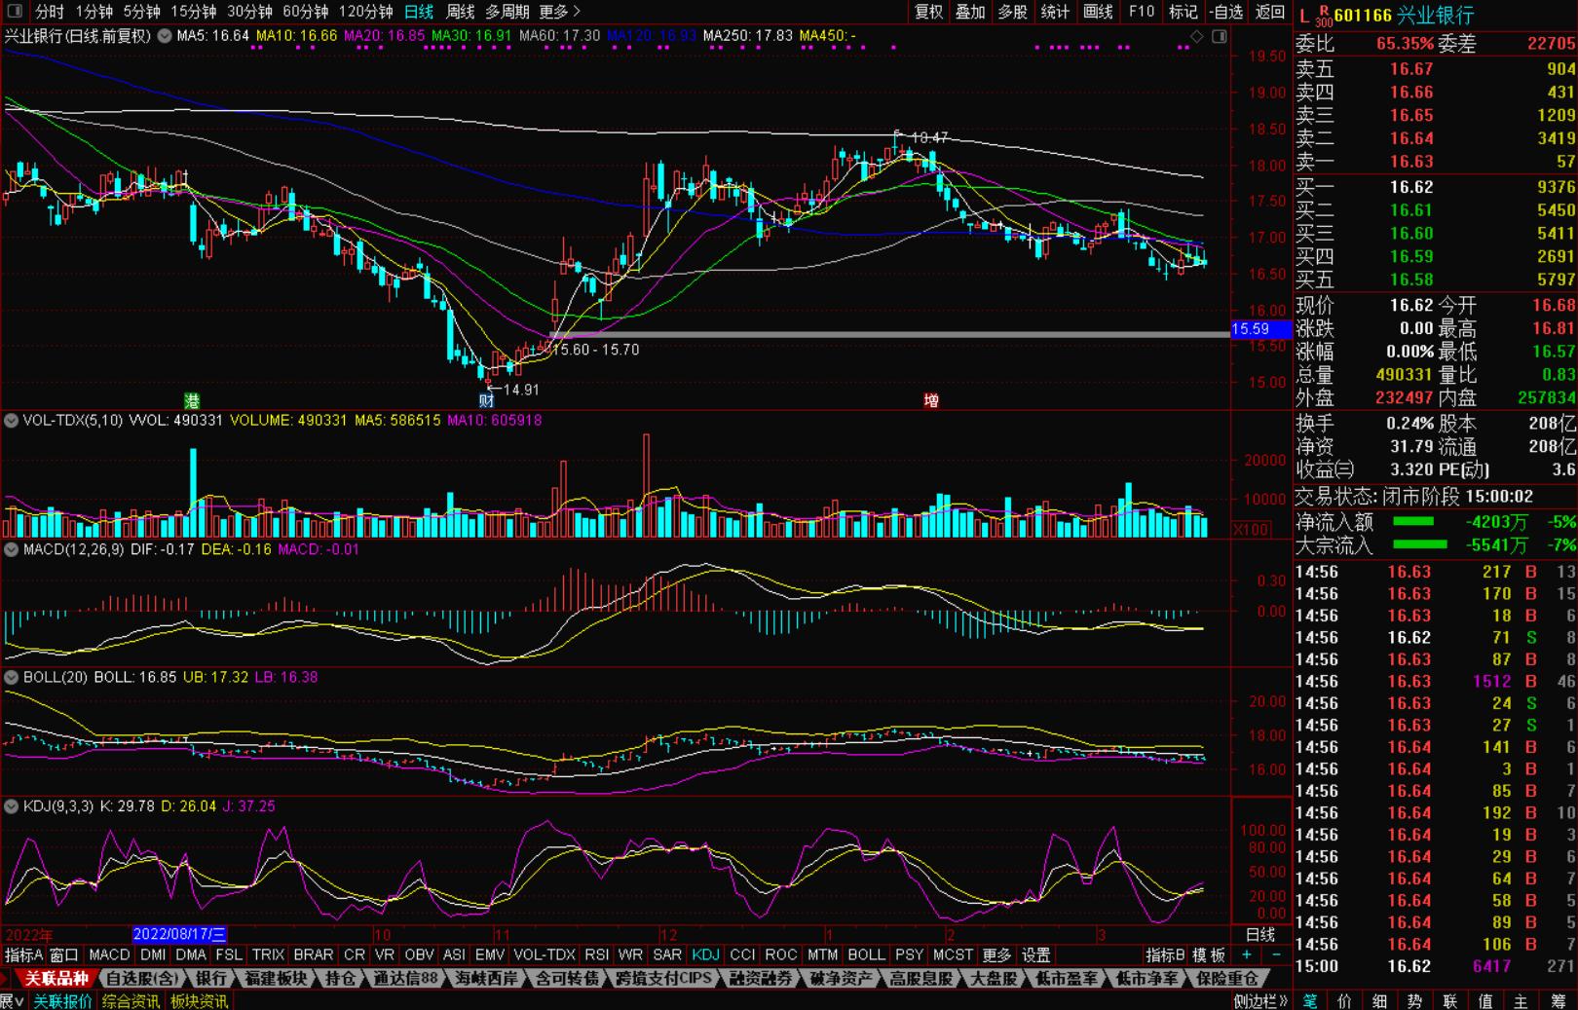Image resolution: width=1578 pixels, height=1010 pixels.
Task: Open the 自选股(含) tab
Action: pyautogui.click(x=142, y=979)
